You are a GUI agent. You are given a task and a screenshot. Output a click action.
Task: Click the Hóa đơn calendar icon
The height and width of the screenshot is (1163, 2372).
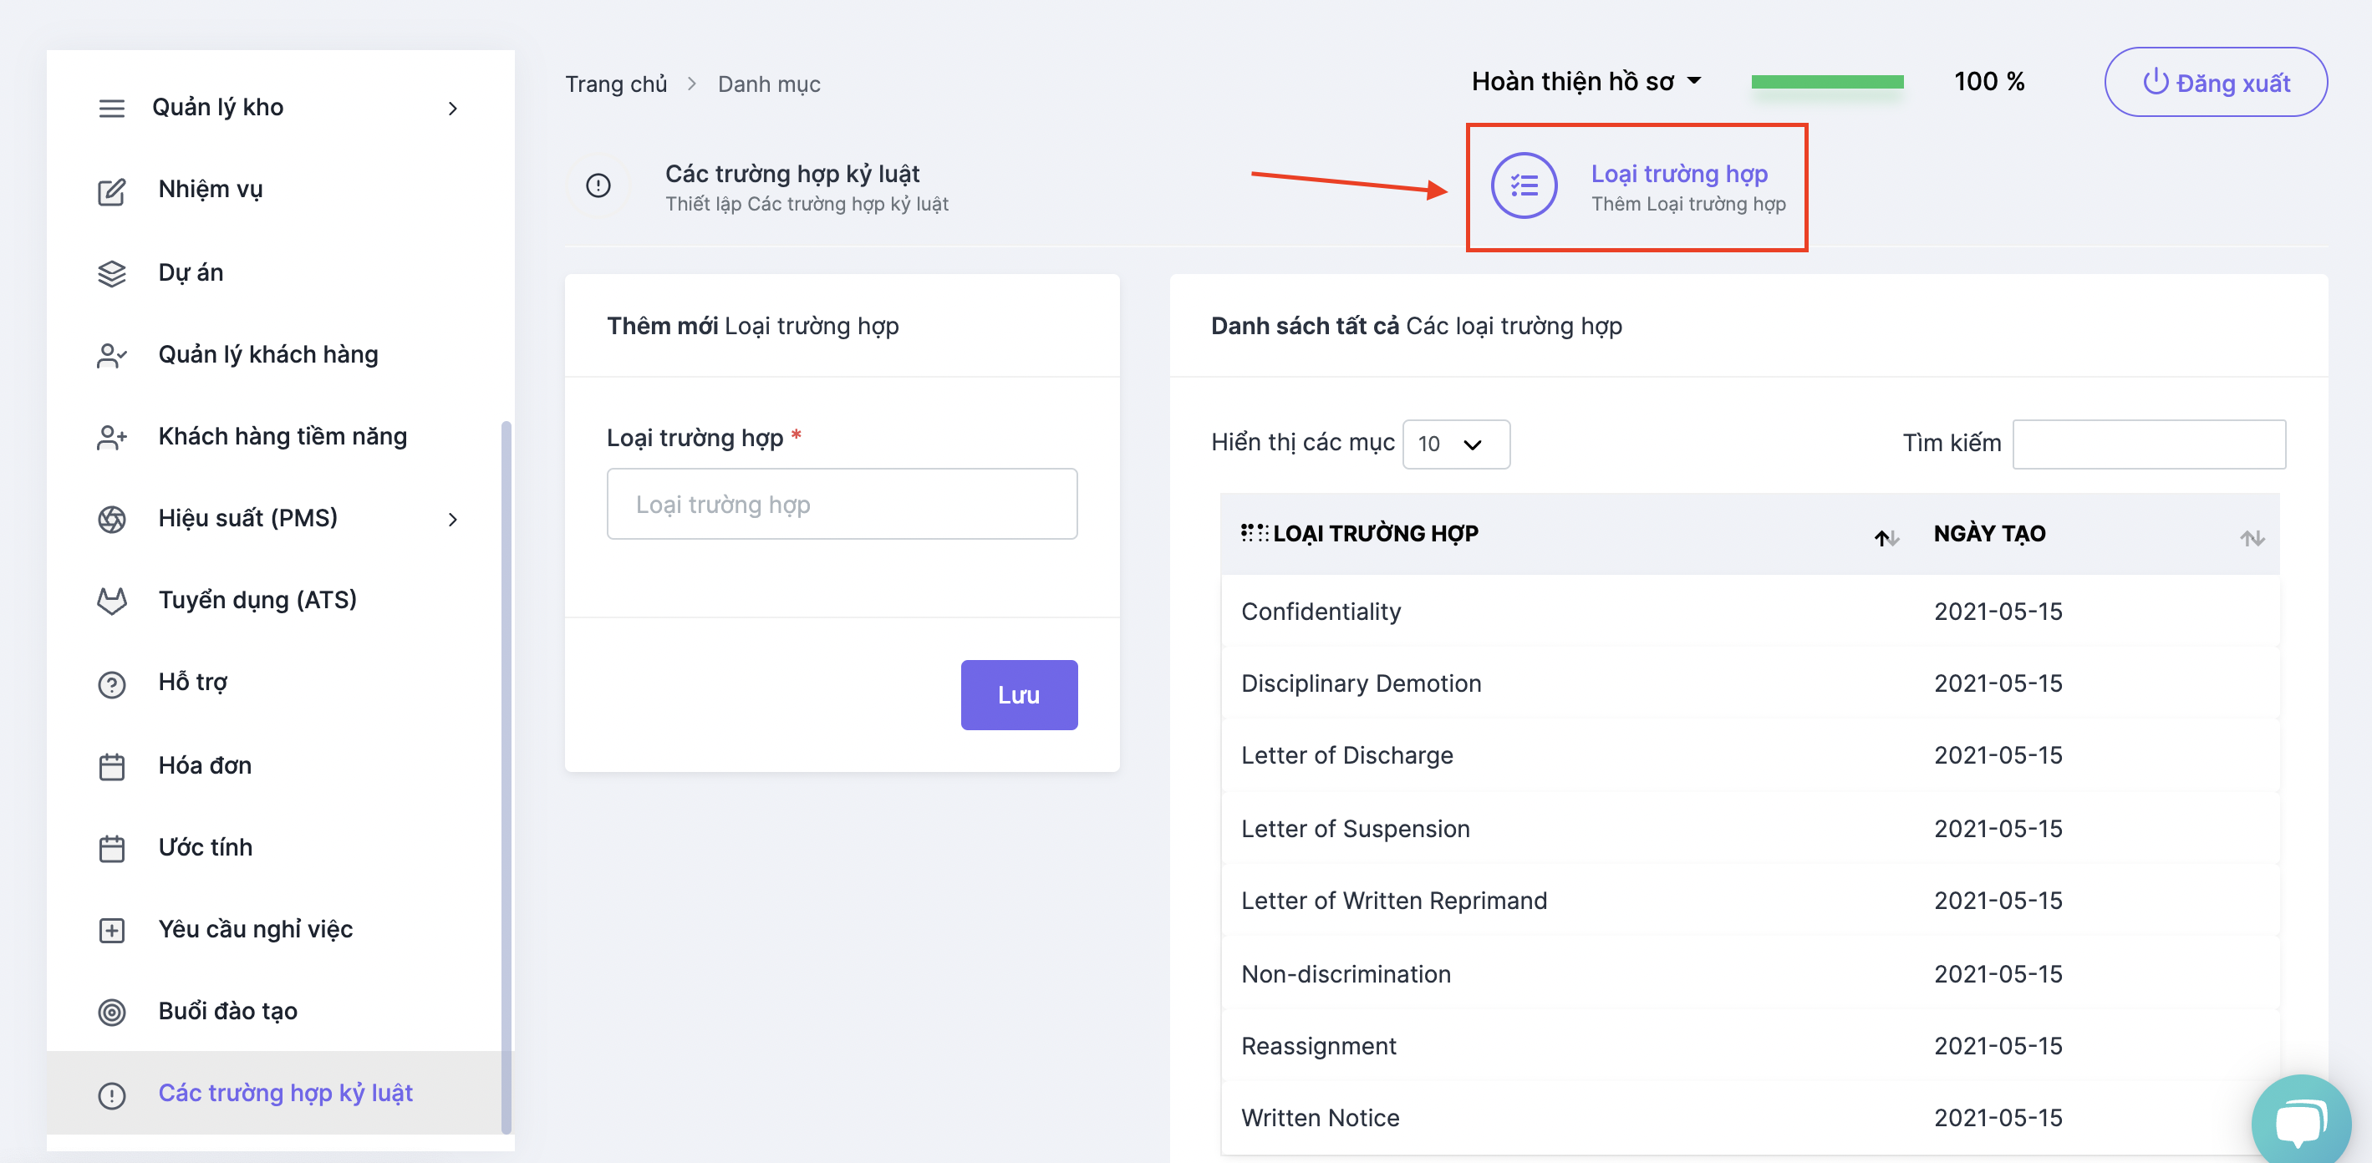[111, 766]
